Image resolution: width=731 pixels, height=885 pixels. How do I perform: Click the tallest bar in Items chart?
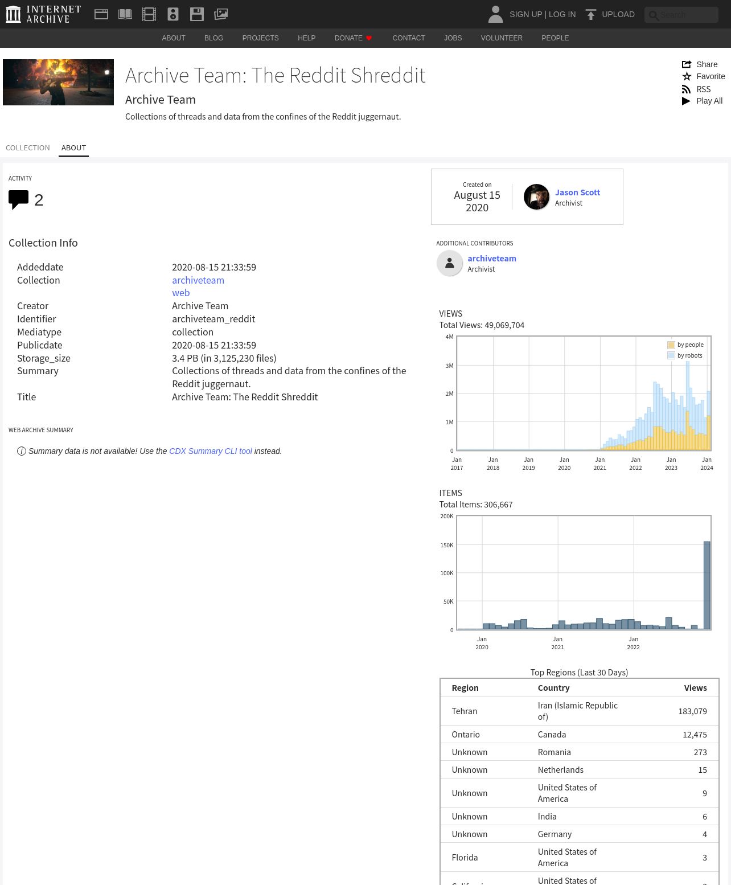tap(707, 585)
